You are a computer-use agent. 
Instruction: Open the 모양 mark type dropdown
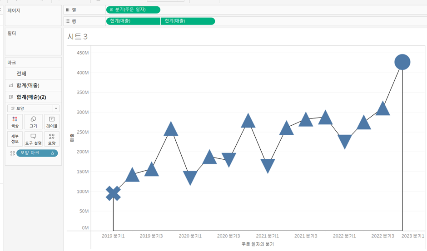(33, 108)
